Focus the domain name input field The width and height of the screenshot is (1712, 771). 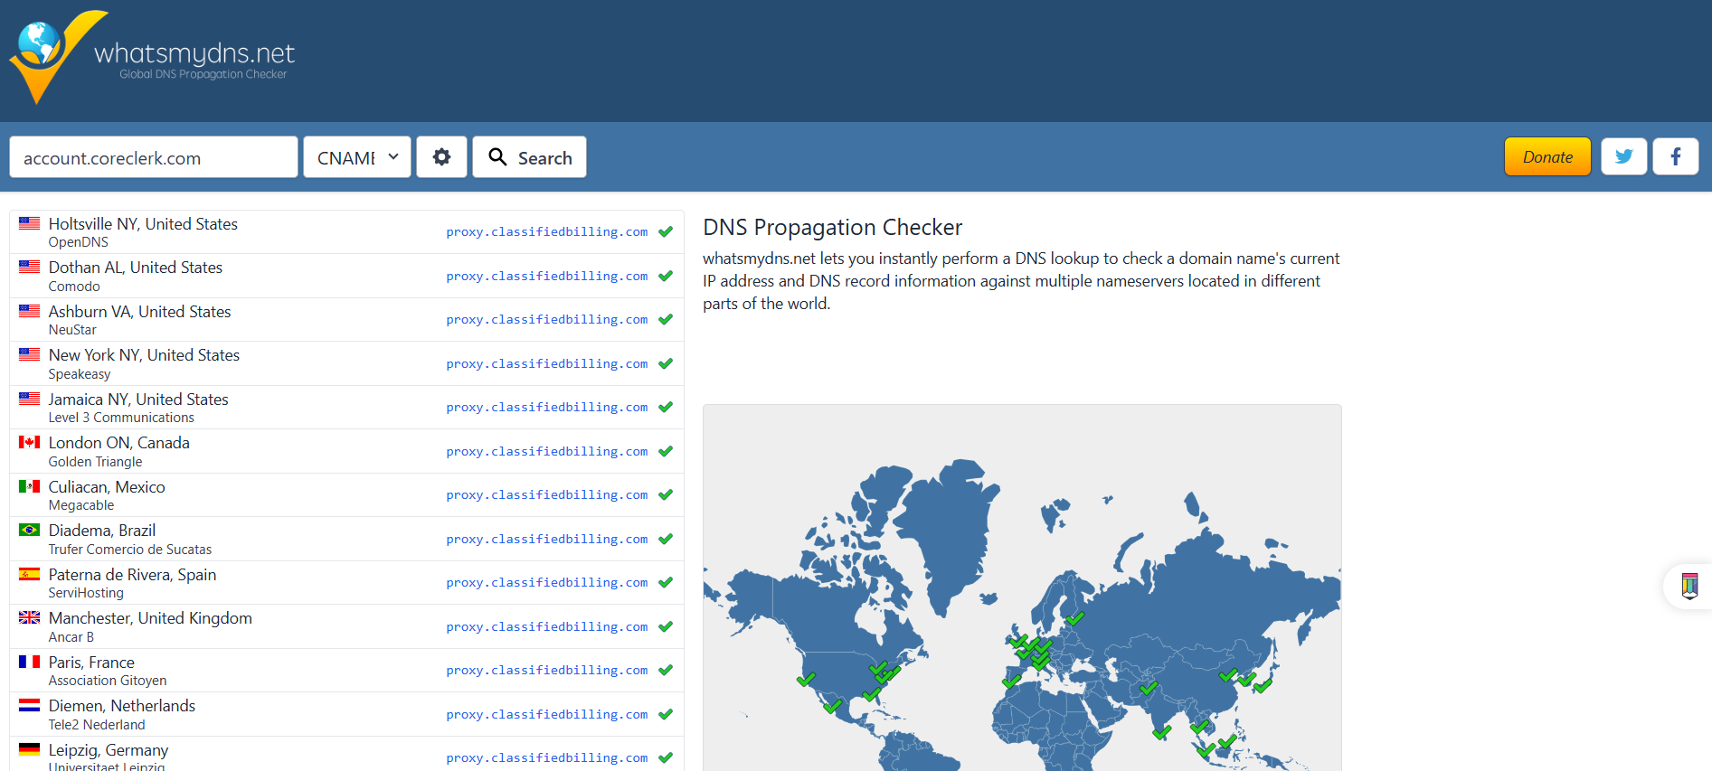(x=154, y=157)
